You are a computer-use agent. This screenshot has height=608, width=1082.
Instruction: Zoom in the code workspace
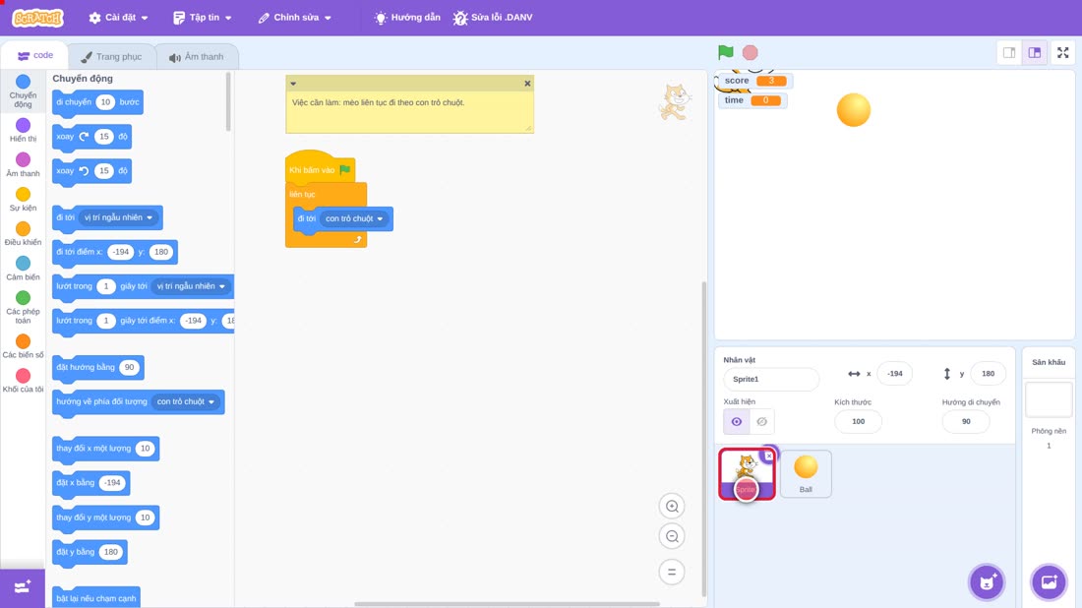tap(672, 507)
